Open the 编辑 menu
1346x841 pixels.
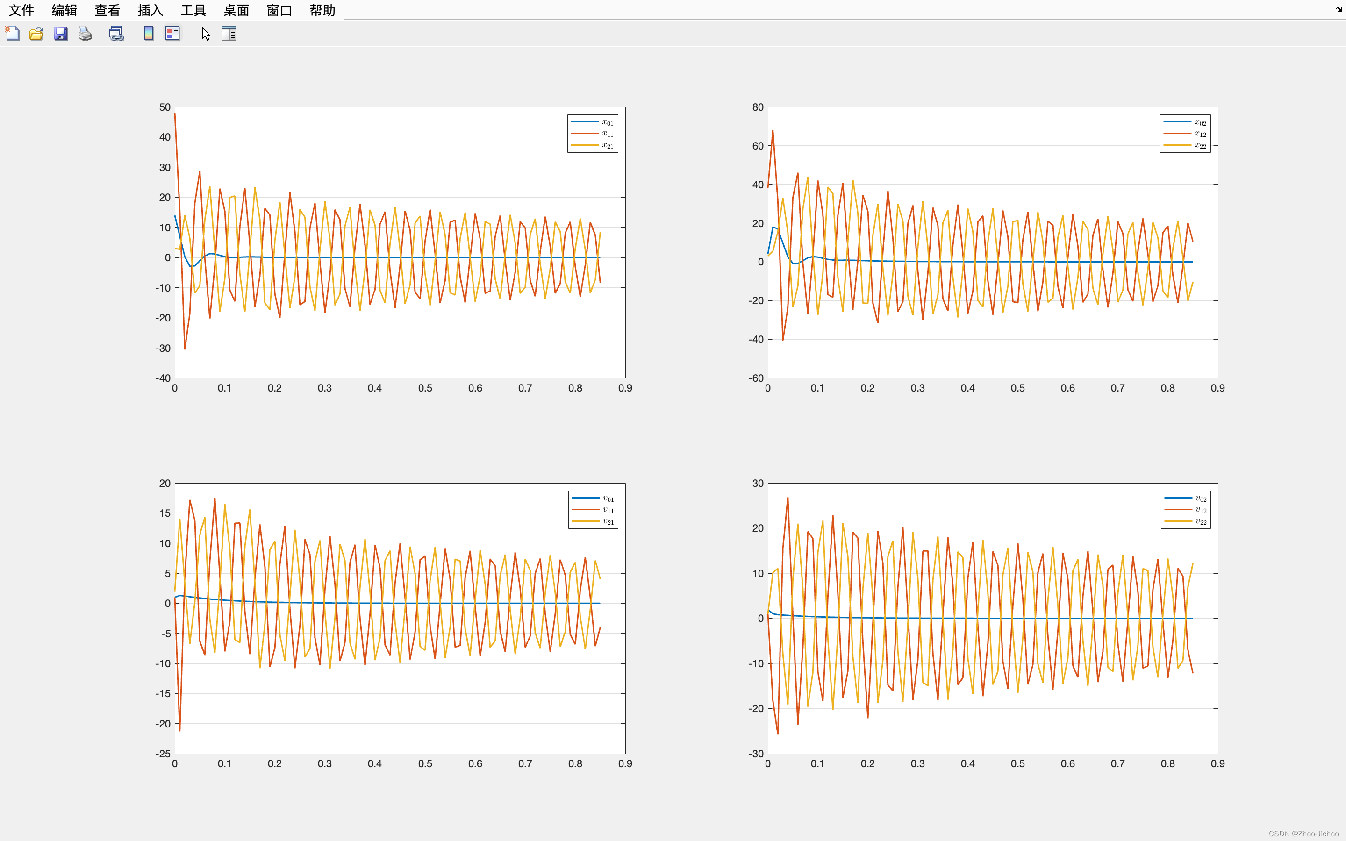tap(64, 10)
